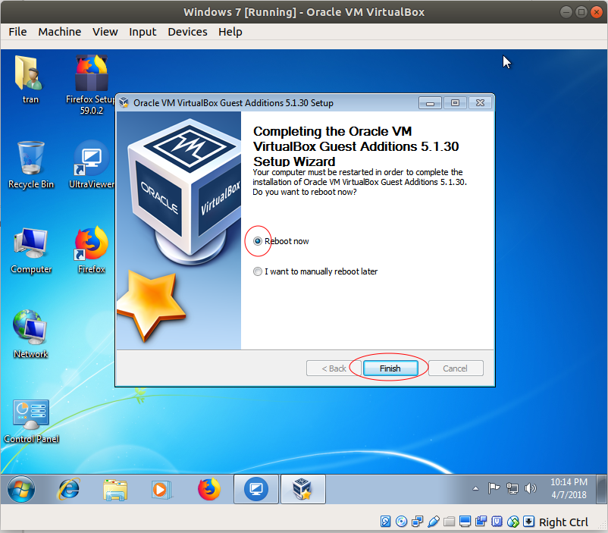Click the volume speaker tray icon

(530, 488)
